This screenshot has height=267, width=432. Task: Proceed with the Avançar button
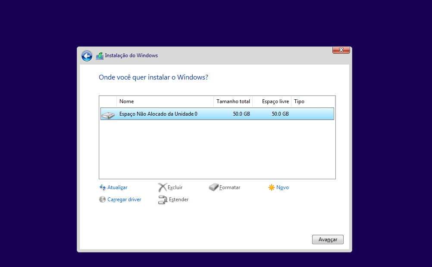(328, 239)
